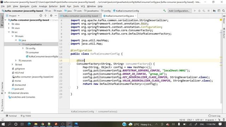226x127 pixels.
Task: Toggle tool window bars icon at bottom-left
Action: pyautogui.click(x=3, y=120)
